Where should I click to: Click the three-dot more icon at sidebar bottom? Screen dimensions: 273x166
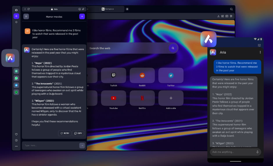[x=16, y=146]
